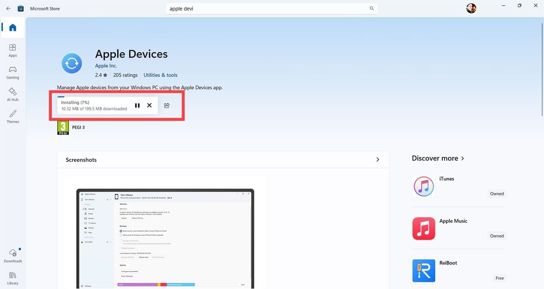The height and width of the screenshot is (289, 544).
Task: Open the Apps section in sidebar
Action: pyautogui.click(x=13, y=51)
